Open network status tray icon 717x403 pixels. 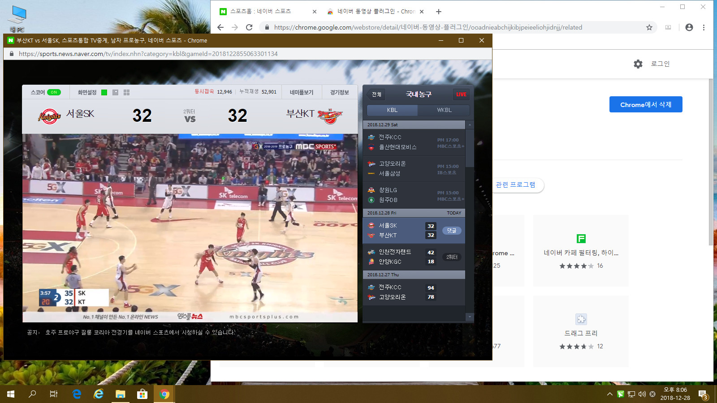[631, 394]
